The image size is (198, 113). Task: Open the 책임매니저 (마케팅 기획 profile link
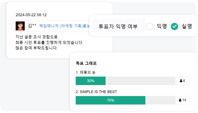pyautogui.click(x=64, y=26)
